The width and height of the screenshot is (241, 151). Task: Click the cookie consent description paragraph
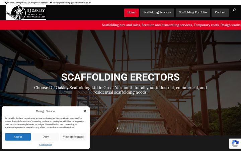point(45,123)
